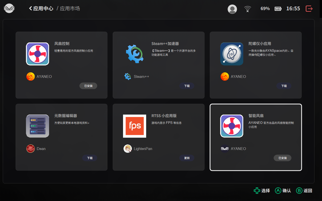Click the 16:55 clock
The image size is (322, 201).
(x=293, y=9)
